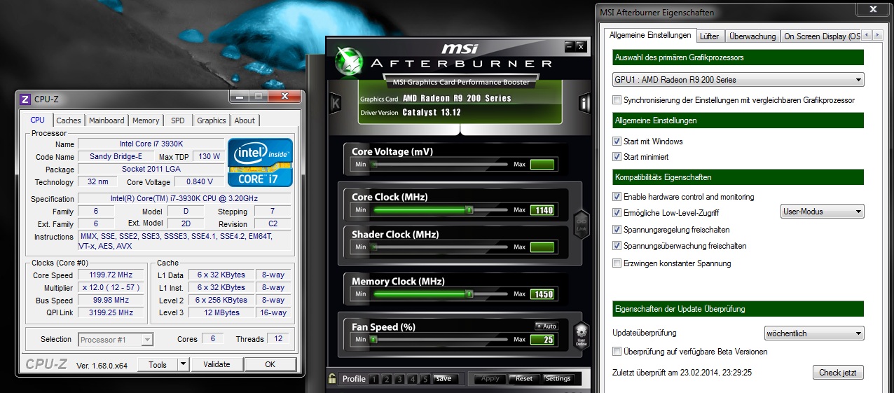Click the Afterburner Apply button

point(490,379)
